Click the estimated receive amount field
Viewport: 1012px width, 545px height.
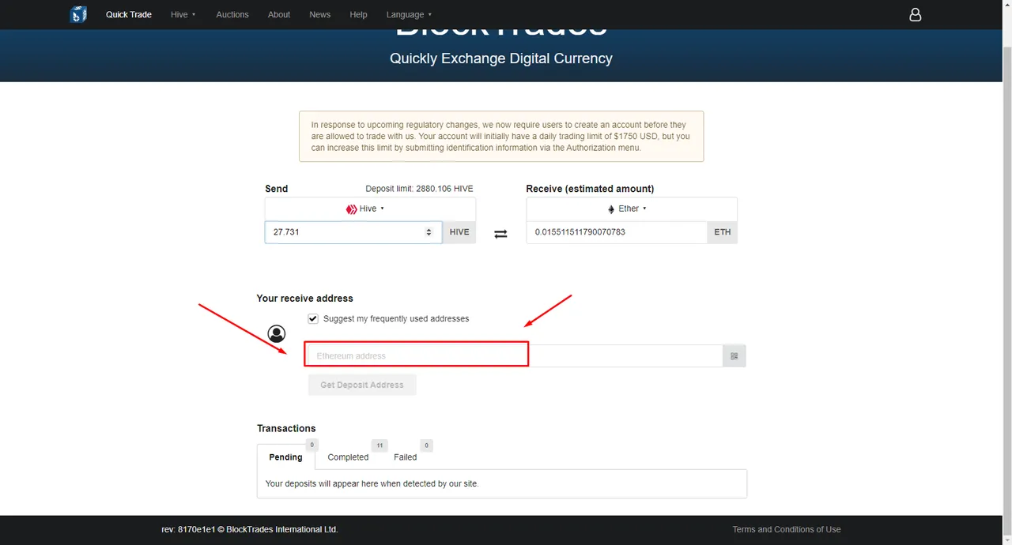[x=617, y=232]
